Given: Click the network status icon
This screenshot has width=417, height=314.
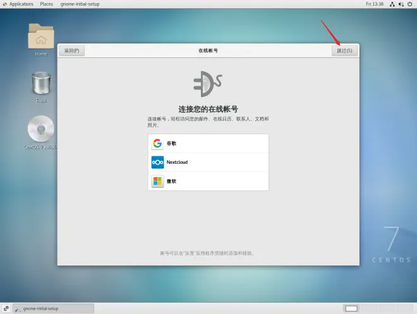Looking at the screenshot, I should click(392, 4).
